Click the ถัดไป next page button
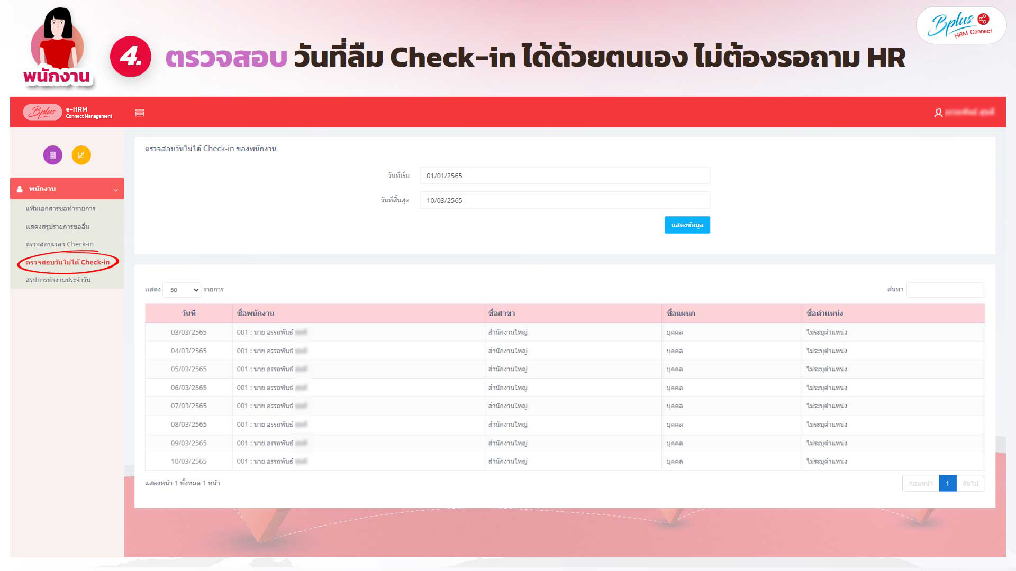This screenshot has width=1016, height=571. [x=970, y=483]
